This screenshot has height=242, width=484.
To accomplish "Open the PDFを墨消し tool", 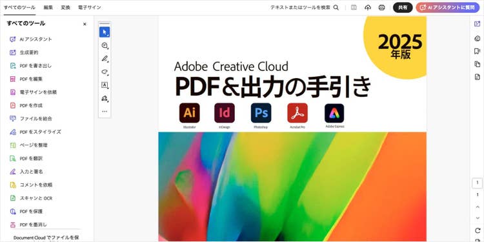I will 28,225.
